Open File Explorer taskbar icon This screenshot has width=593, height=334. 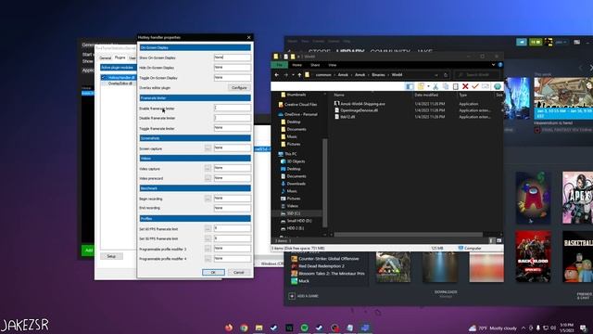pos(259,328)
